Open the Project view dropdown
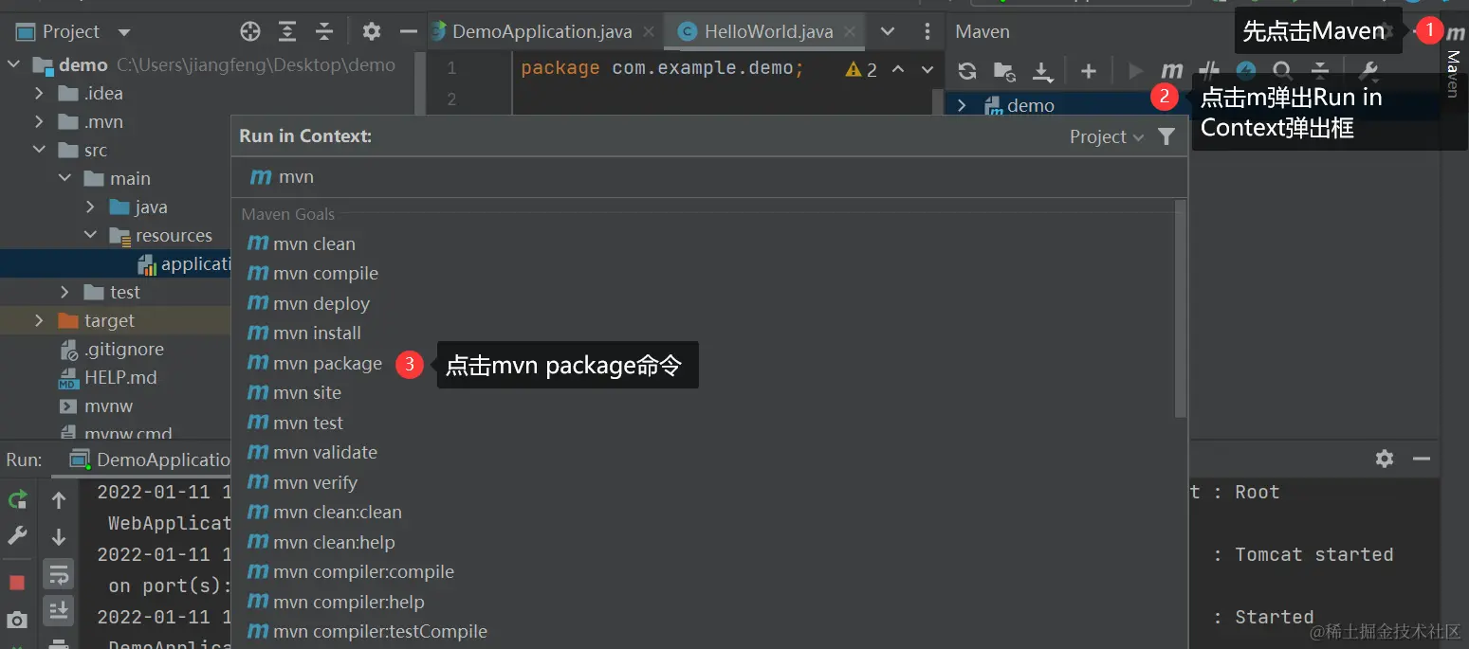 point(73,31)
